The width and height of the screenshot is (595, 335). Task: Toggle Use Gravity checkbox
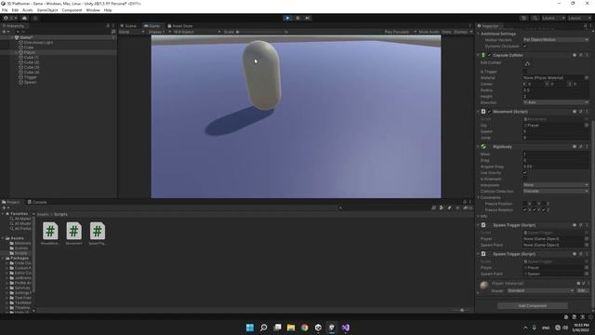tap(525, 173)
